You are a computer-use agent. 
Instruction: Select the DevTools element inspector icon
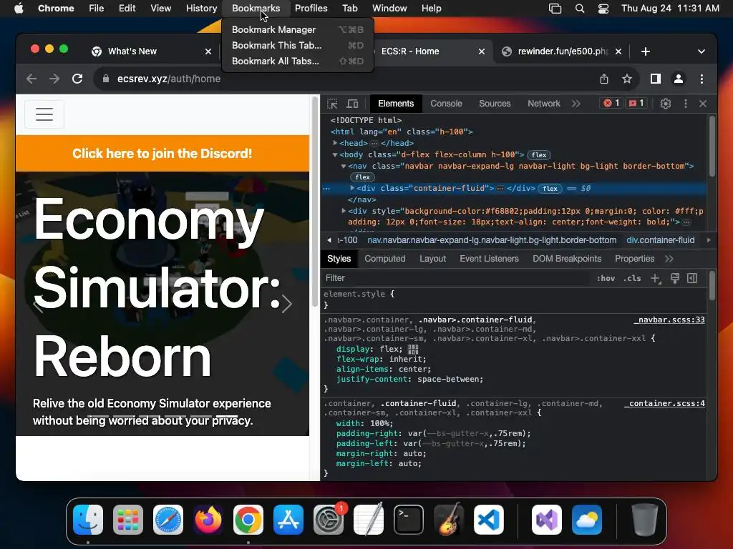click(332, 104)
